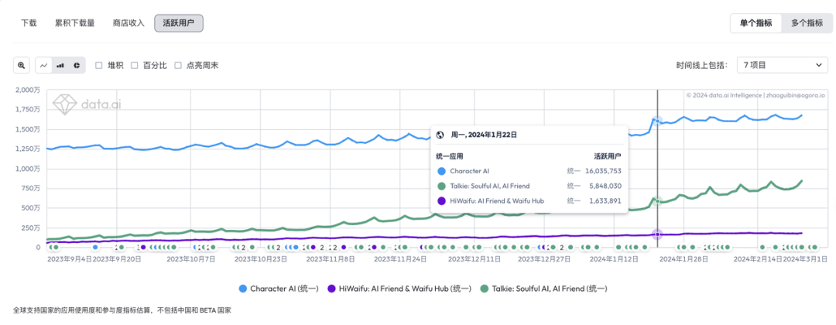Enable the 百分比 checkbox
The height and width of the screenshot is (325, 836).
pos(135,66)
